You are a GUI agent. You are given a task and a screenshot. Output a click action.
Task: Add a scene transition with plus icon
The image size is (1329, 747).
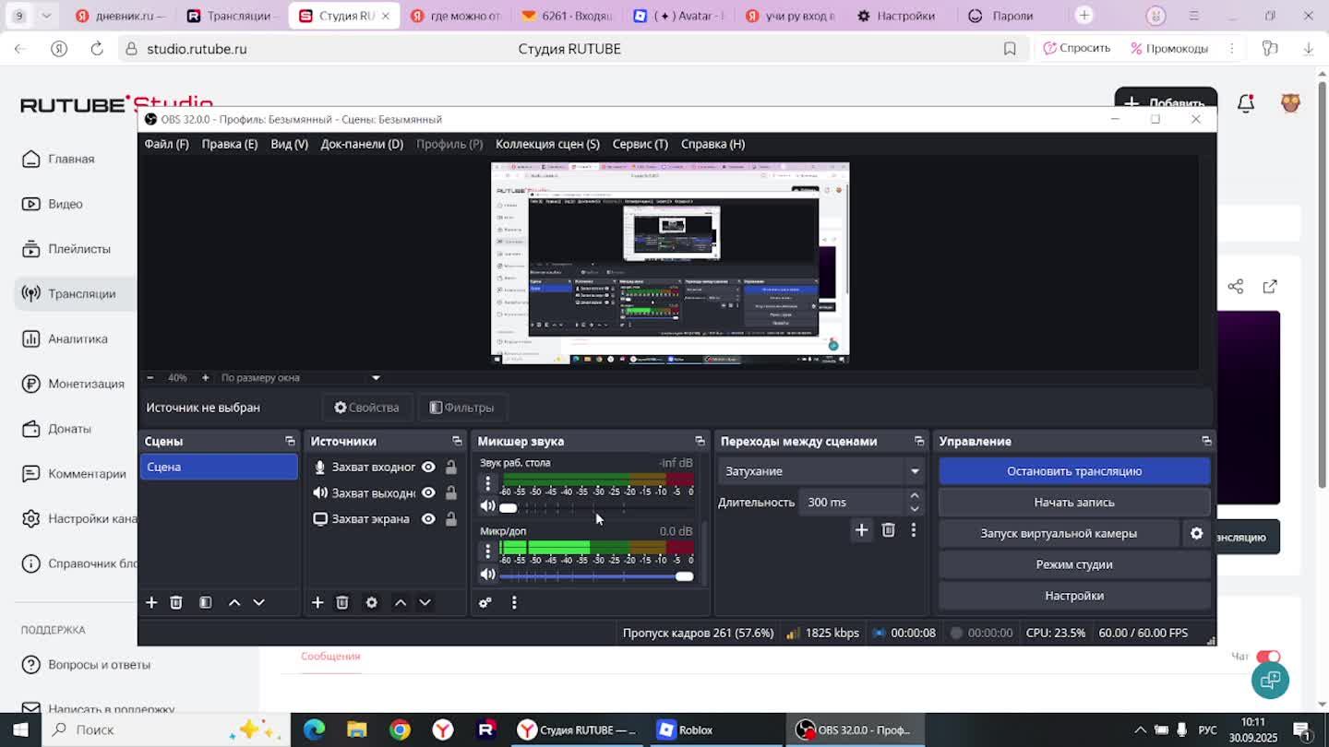861,530
